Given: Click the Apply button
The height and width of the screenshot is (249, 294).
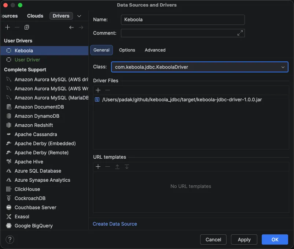Looking at the screenshot, I should pyautogui.click(x=244, y=239).
